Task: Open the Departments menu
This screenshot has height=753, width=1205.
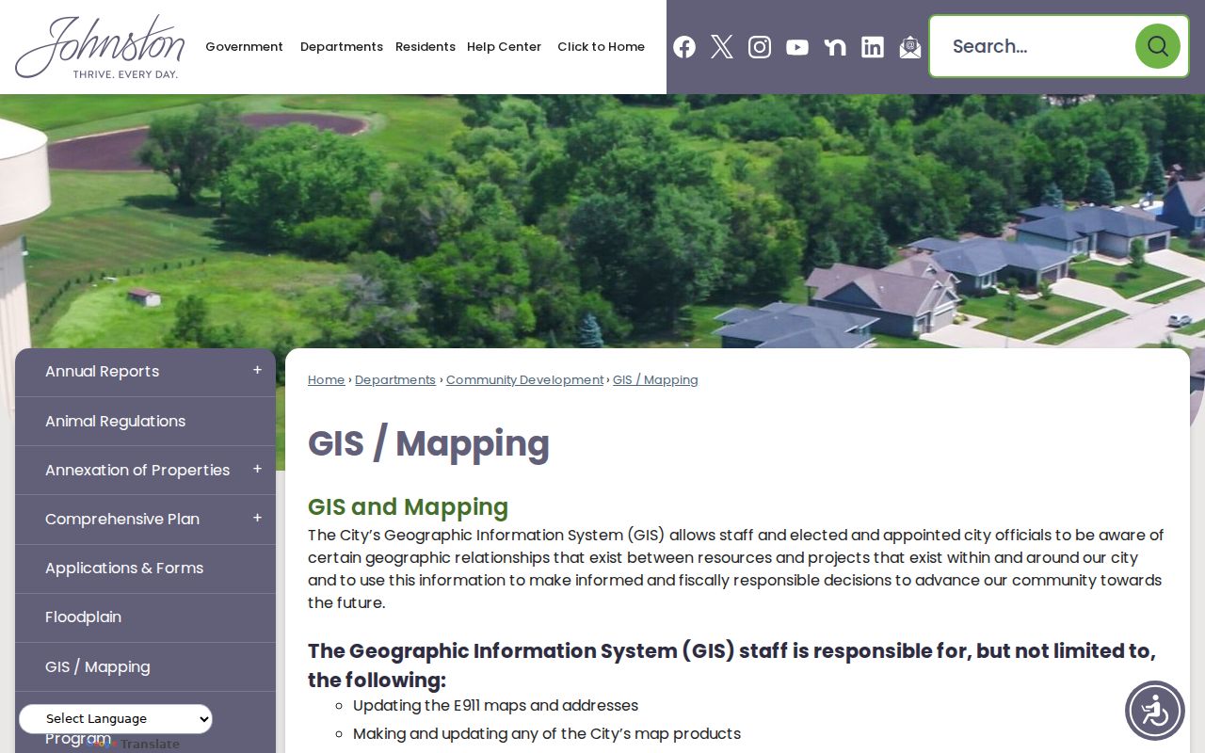Action: pos(342,46)
